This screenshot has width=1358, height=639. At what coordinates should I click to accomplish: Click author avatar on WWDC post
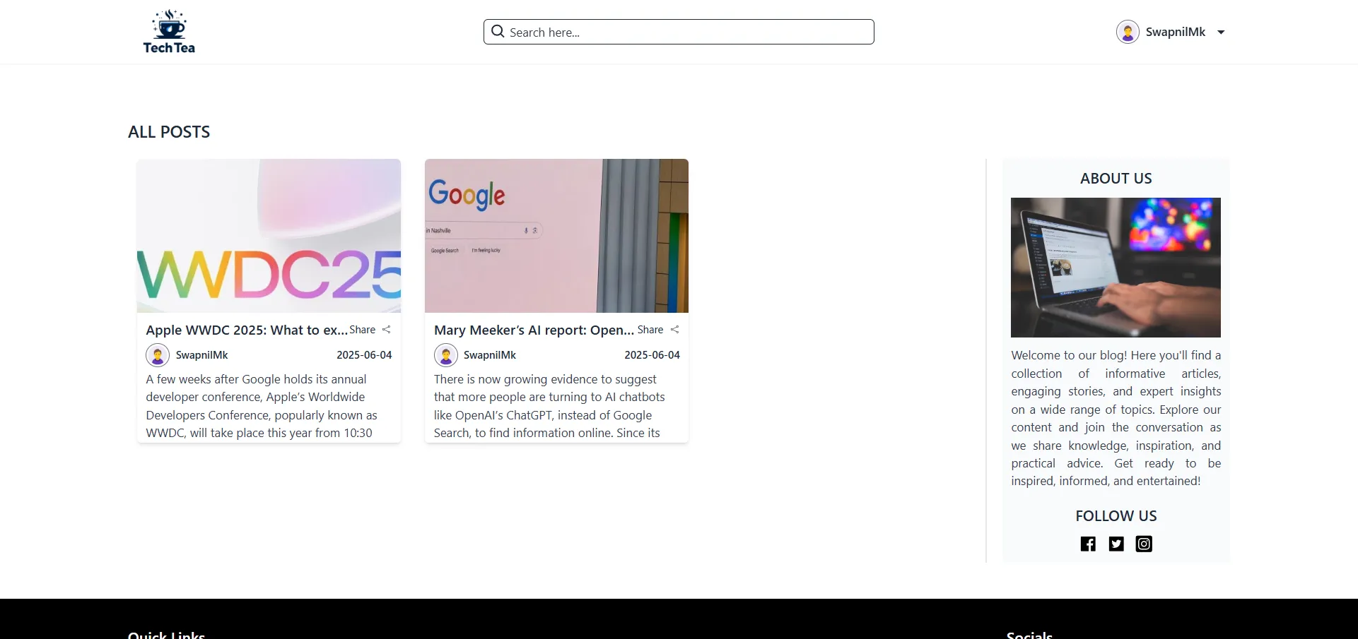click(x=158, y=355)
